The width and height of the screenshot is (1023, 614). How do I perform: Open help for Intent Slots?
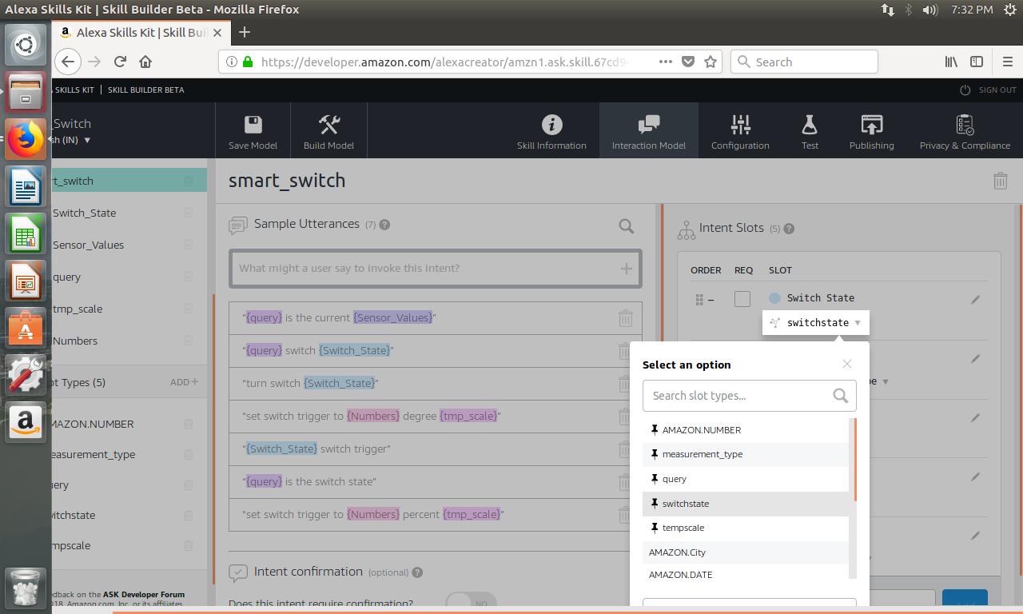789,229
